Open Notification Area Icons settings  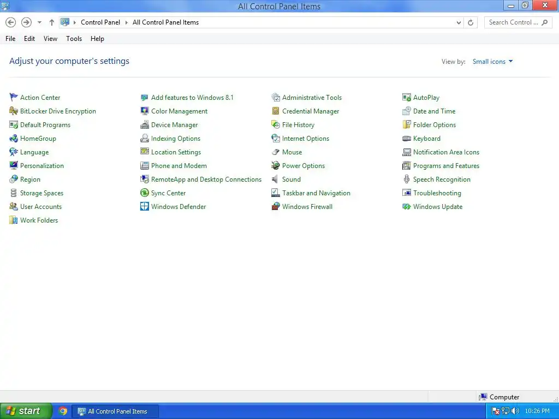[x=447, y=152]
